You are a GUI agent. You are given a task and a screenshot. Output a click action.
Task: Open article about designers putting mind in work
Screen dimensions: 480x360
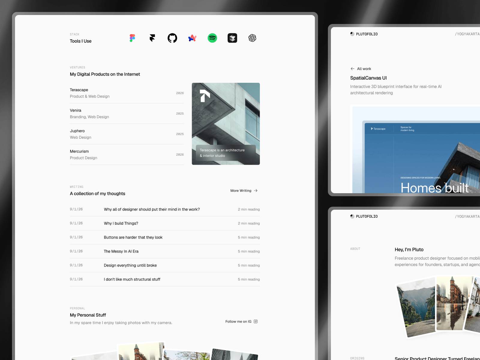165,209
